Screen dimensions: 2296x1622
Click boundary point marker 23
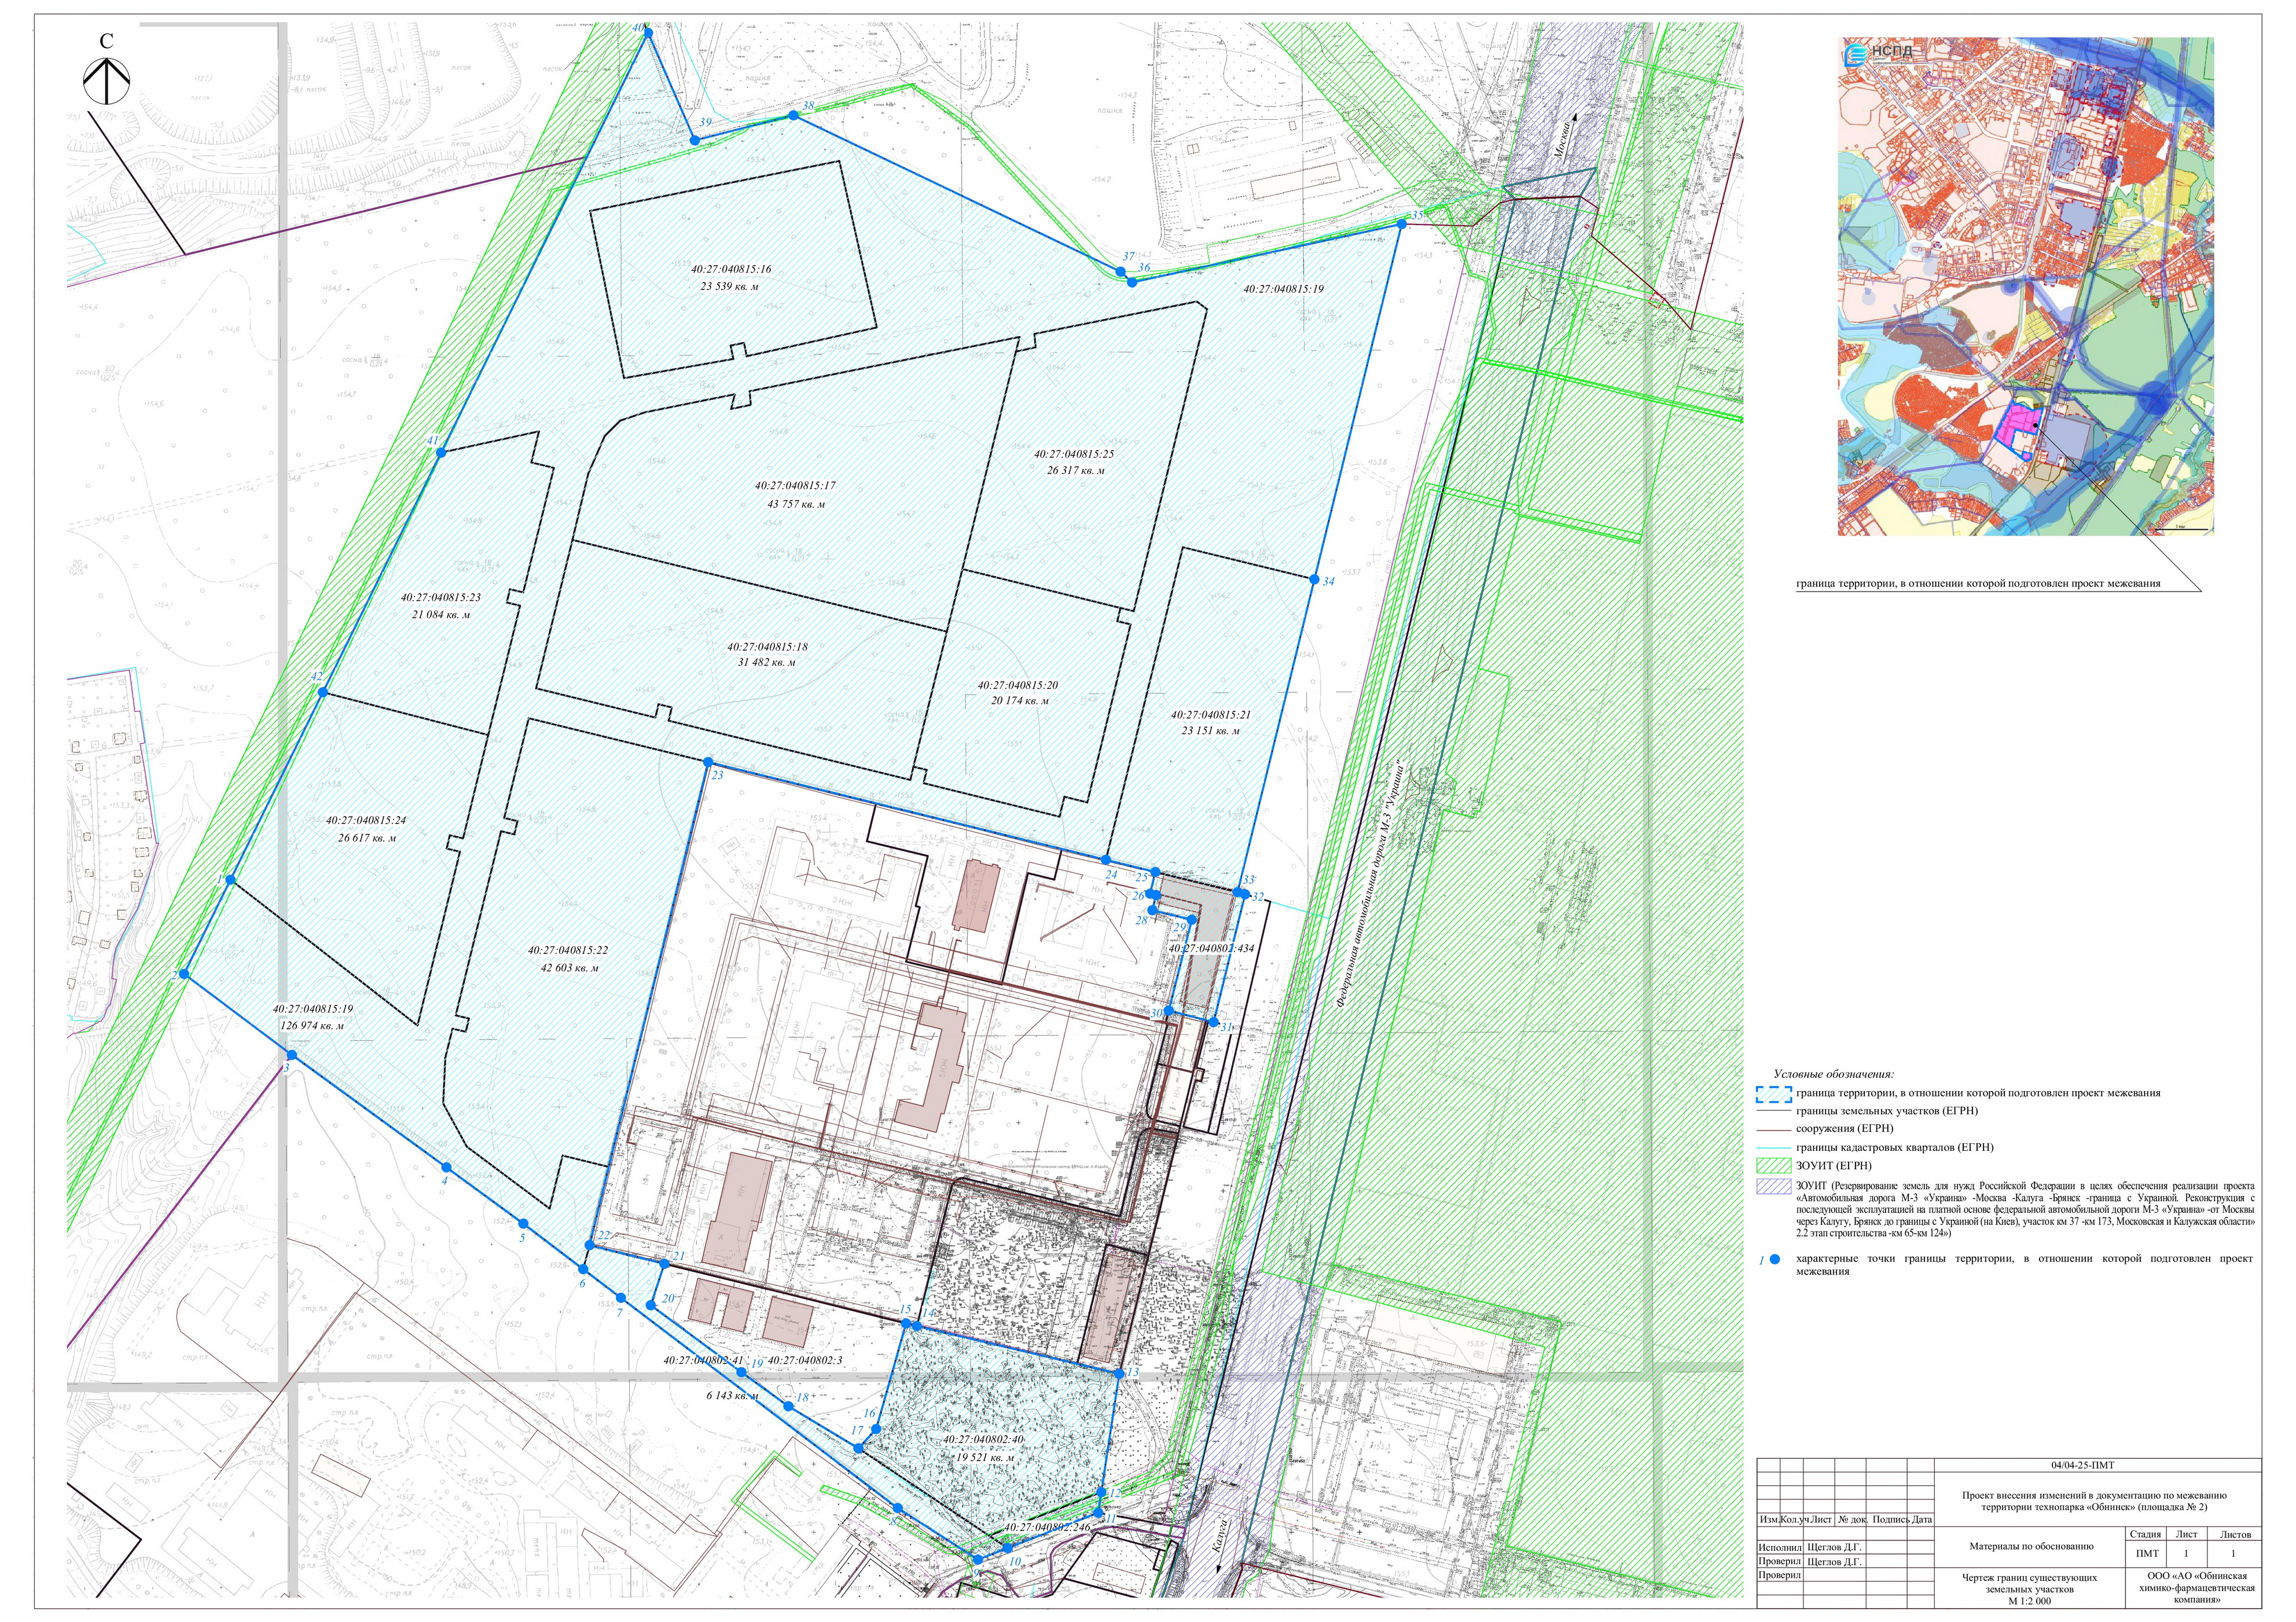(x=708, y=762)
